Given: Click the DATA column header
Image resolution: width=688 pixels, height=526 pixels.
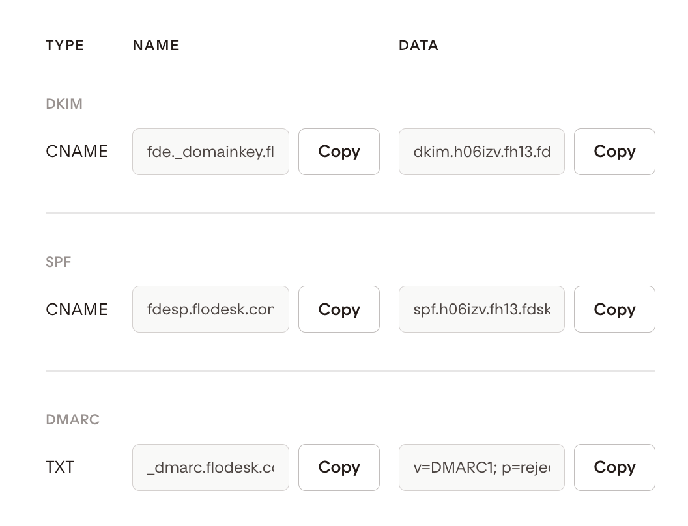Looking at the screenshot, I should coord(418,46).
